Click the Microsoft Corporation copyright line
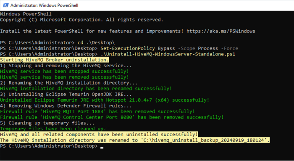 (x=81, y=20)
